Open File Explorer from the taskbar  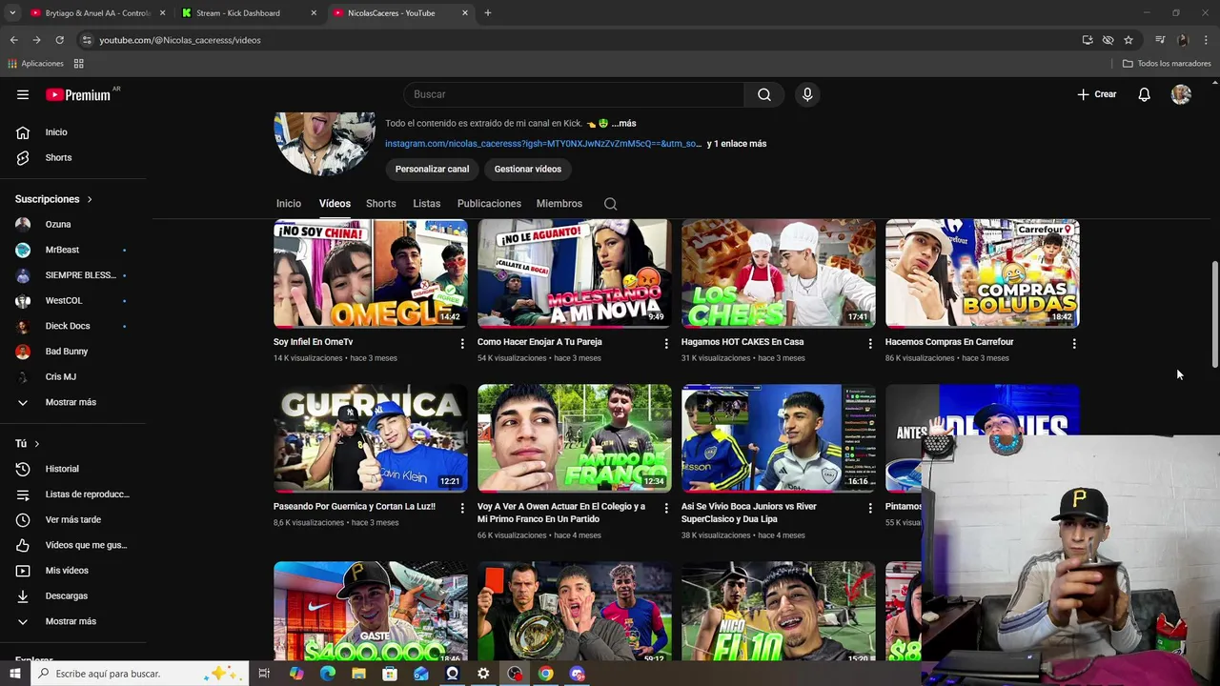pyautogui.click(x=358, y=674)
